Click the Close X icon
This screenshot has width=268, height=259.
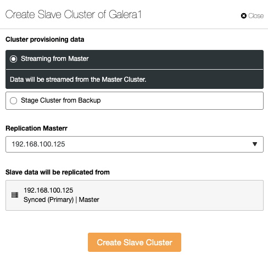pos(243,16)
